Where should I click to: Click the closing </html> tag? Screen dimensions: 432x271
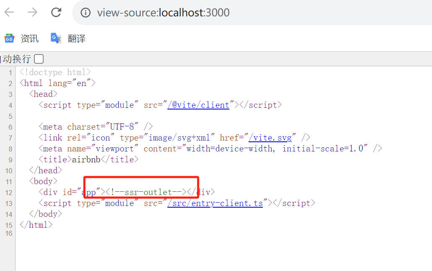coord(36,225)
